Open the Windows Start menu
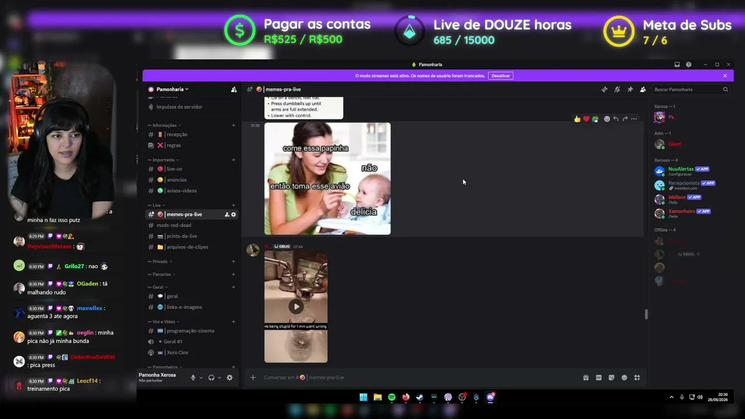The height and width of the screenshot is (419, 745). coord(363,397)
